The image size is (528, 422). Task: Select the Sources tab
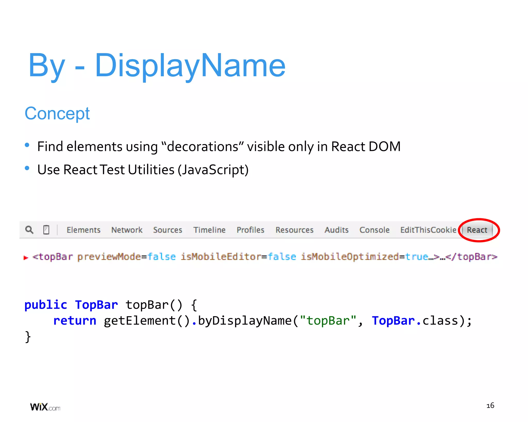168,230
